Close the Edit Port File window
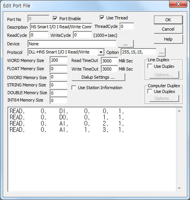The image size is (190, 200). 178,4
